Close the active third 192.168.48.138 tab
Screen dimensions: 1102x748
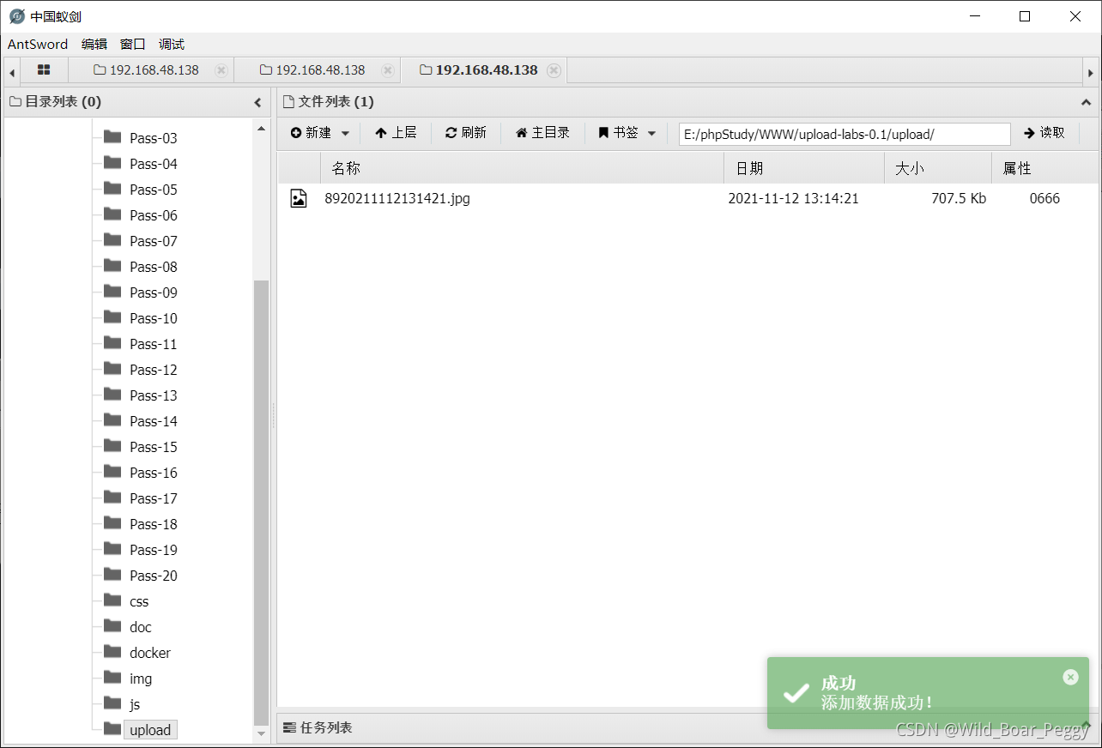[554, 70]
